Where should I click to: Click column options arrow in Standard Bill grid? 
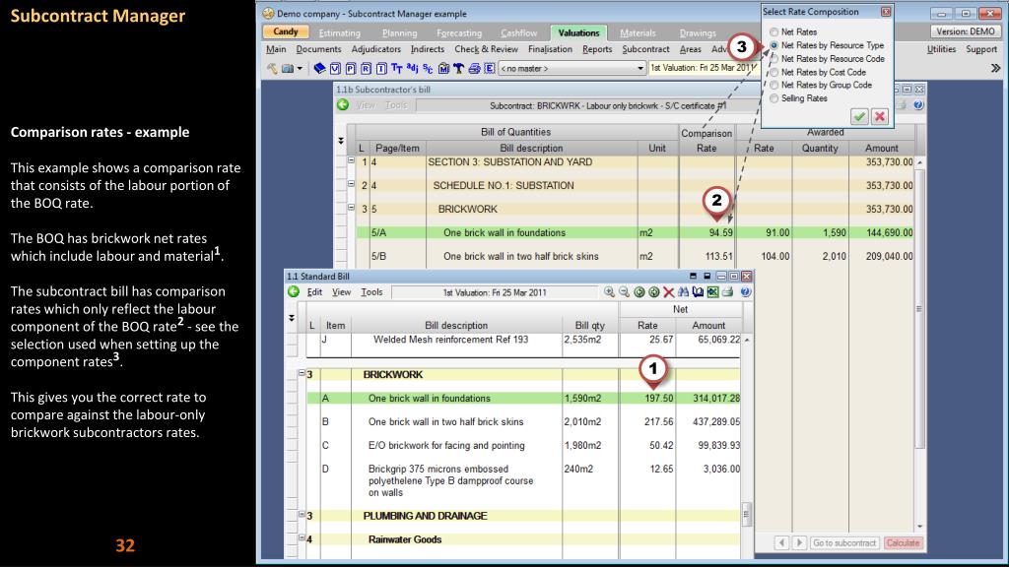pos(292,318)
